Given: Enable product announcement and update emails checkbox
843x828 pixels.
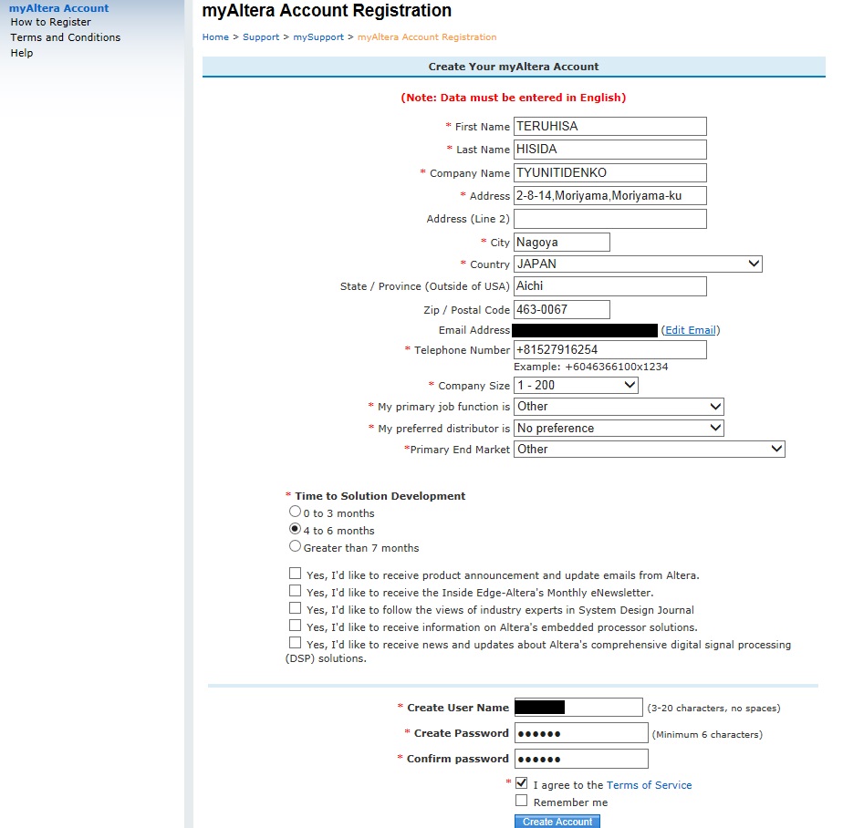Looking at the screenshot, I should click(295, 574).
